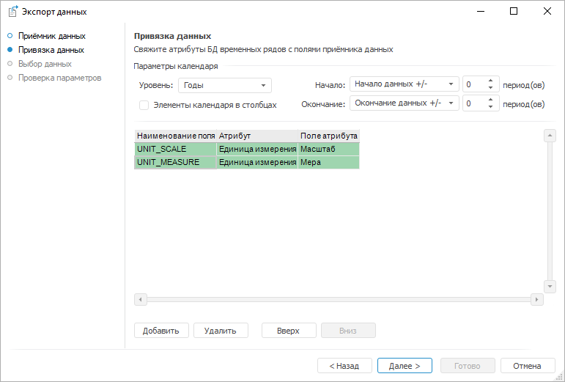This screenshot has height=382, width=565.
Task: Select 'Привязка данных' wizard step
Action: coord(51,50)
